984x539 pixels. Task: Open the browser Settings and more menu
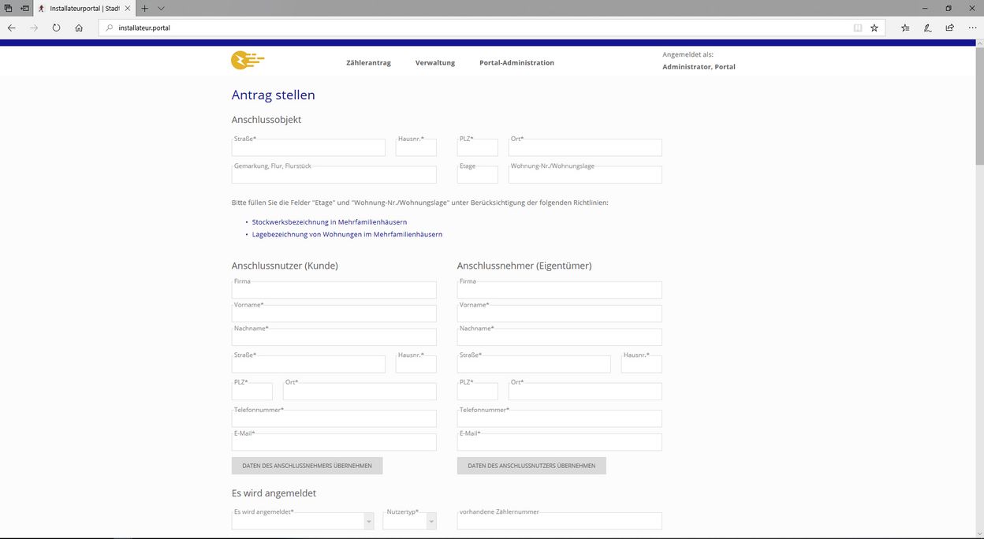972,28
